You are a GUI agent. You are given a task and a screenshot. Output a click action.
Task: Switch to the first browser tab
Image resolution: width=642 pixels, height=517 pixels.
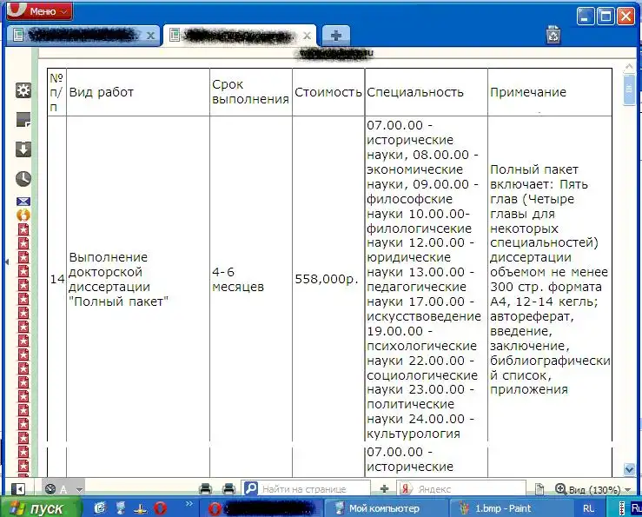[x=78, y=36]
